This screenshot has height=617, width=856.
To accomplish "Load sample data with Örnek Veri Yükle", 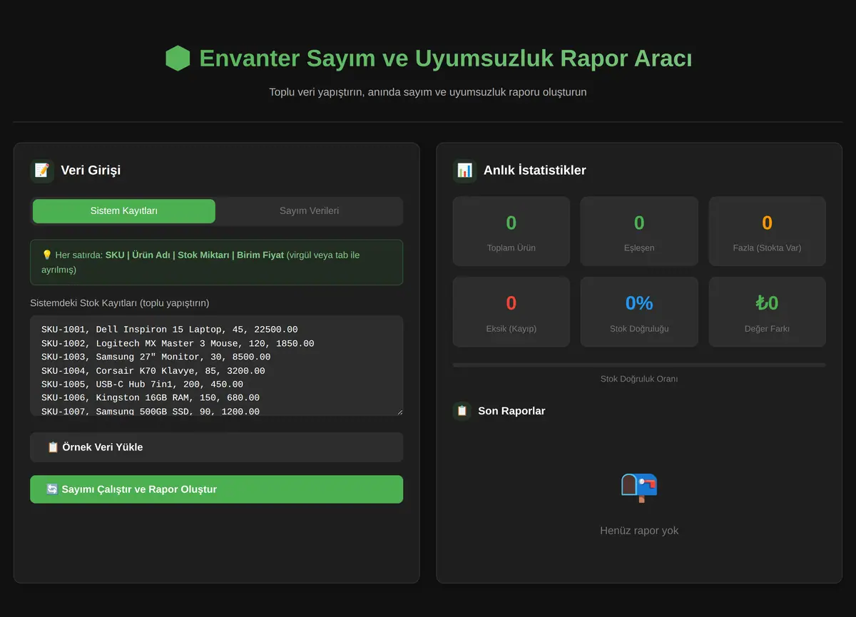I will point(217,447).
